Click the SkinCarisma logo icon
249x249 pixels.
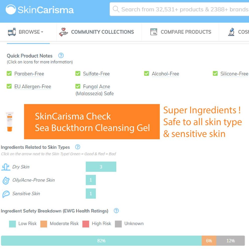(x=11, y=10)
